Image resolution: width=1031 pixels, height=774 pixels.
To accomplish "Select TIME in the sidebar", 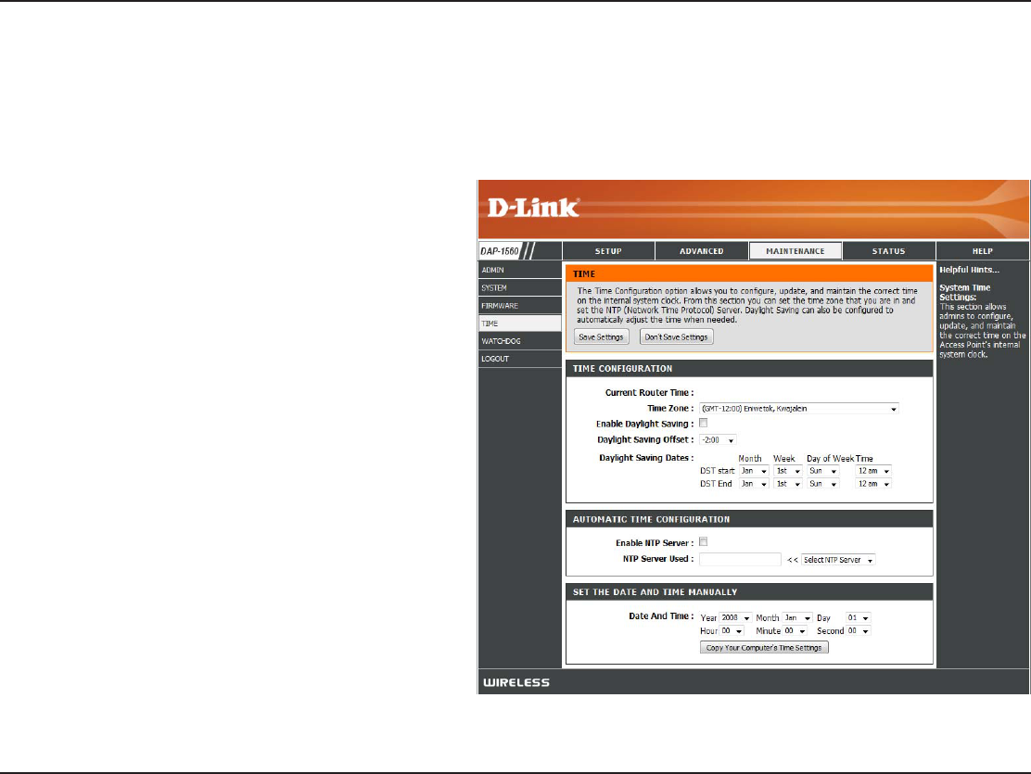I will [x=519, y=324].
